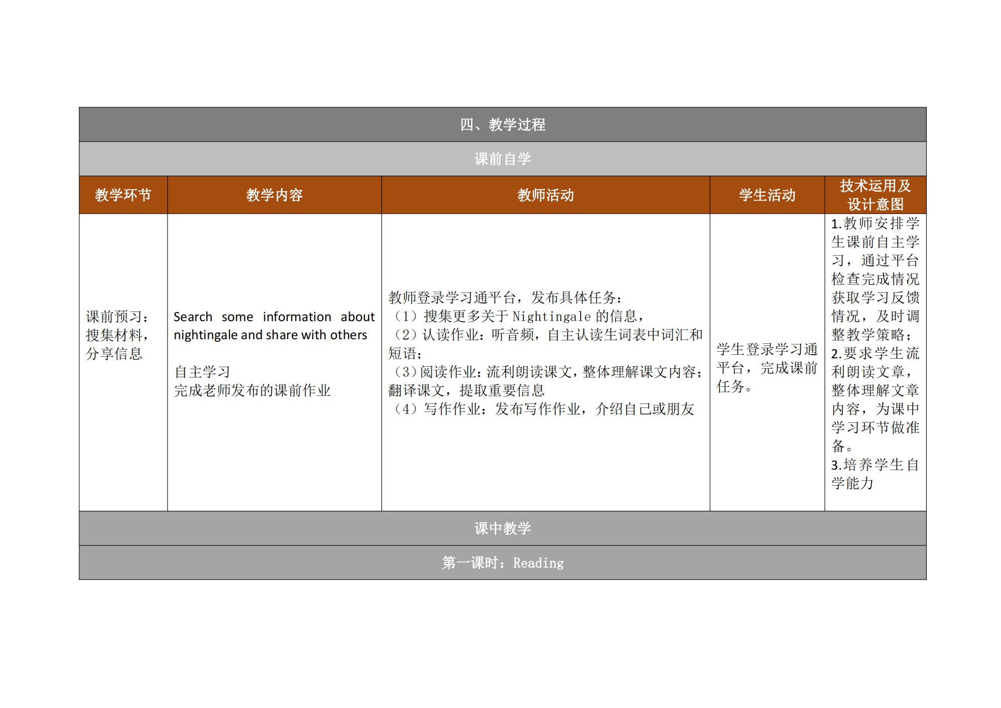
Task: Click the '任务。' text
Action: pyautogui.click(x=735, y=387)
